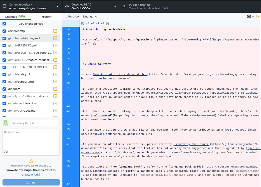Click the Publish branch upload arrow icon

click(124, 6)
